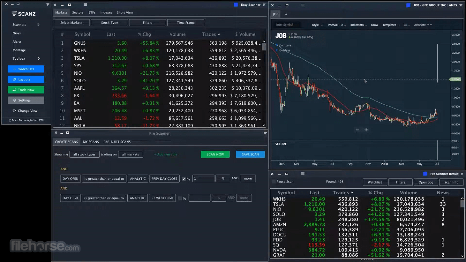Click SCAN NOW button

[215, 154]
